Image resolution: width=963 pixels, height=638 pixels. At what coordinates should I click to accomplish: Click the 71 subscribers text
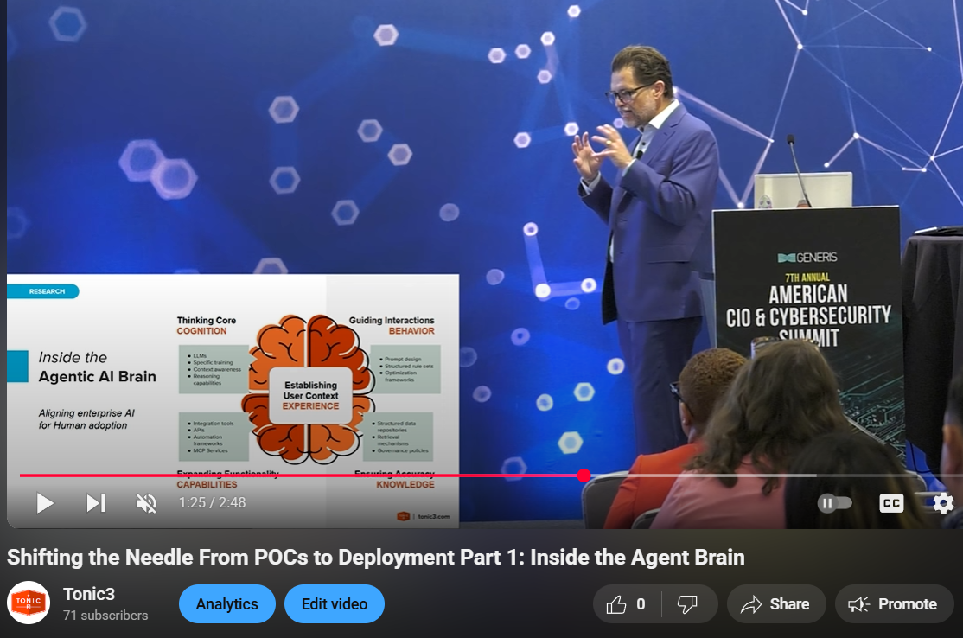tap(105, 616)
